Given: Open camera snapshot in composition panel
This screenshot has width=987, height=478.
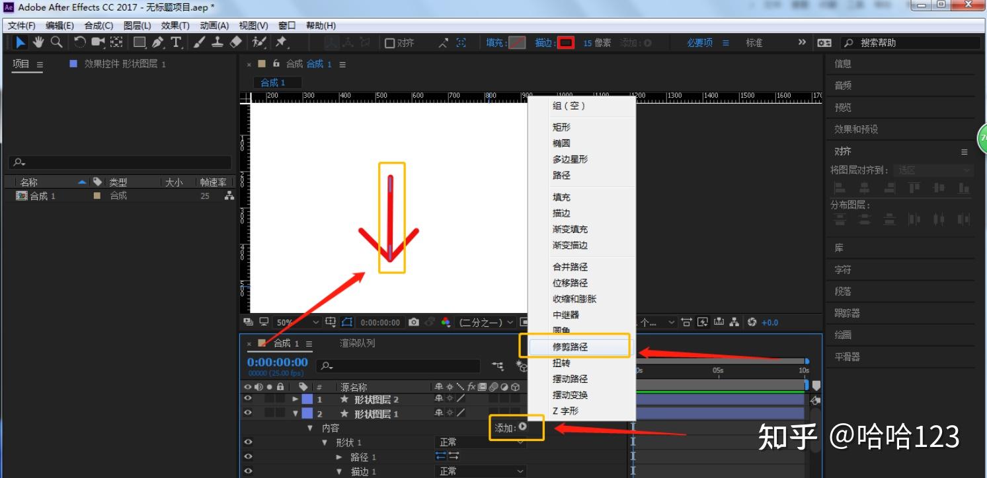Looking at the screenshot, I should pos(413,322).
